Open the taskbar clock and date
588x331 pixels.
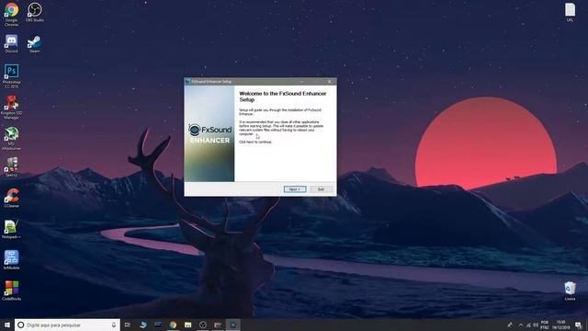561,325
